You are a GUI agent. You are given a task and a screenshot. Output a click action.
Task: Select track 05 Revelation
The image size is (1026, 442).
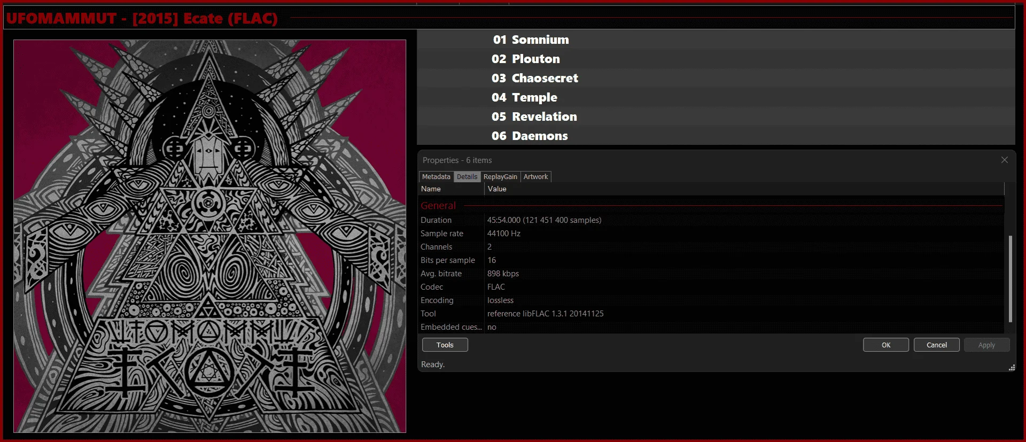pos(716,117)
